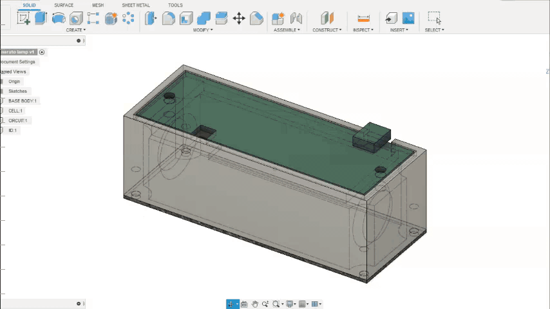Choose the Revolve tool in Create

pos(59,18)
